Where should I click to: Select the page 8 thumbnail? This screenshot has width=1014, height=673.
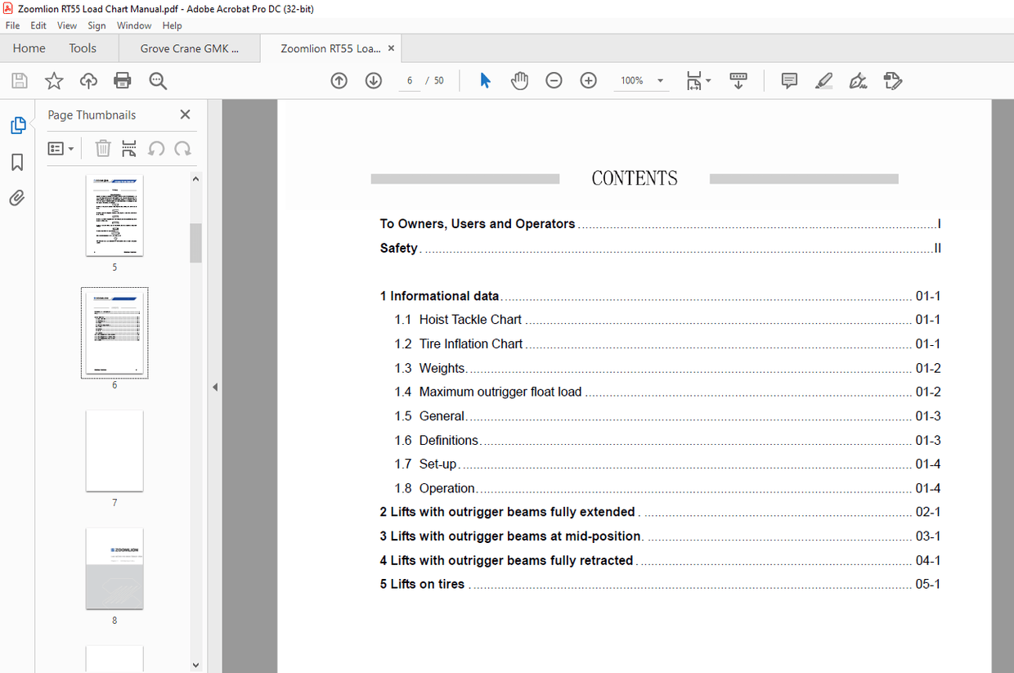[114, 568]
